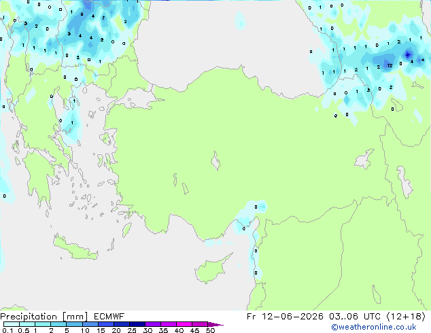Click the '30' legend scale label
Screen dimensions: 431x333
point(148,330)
